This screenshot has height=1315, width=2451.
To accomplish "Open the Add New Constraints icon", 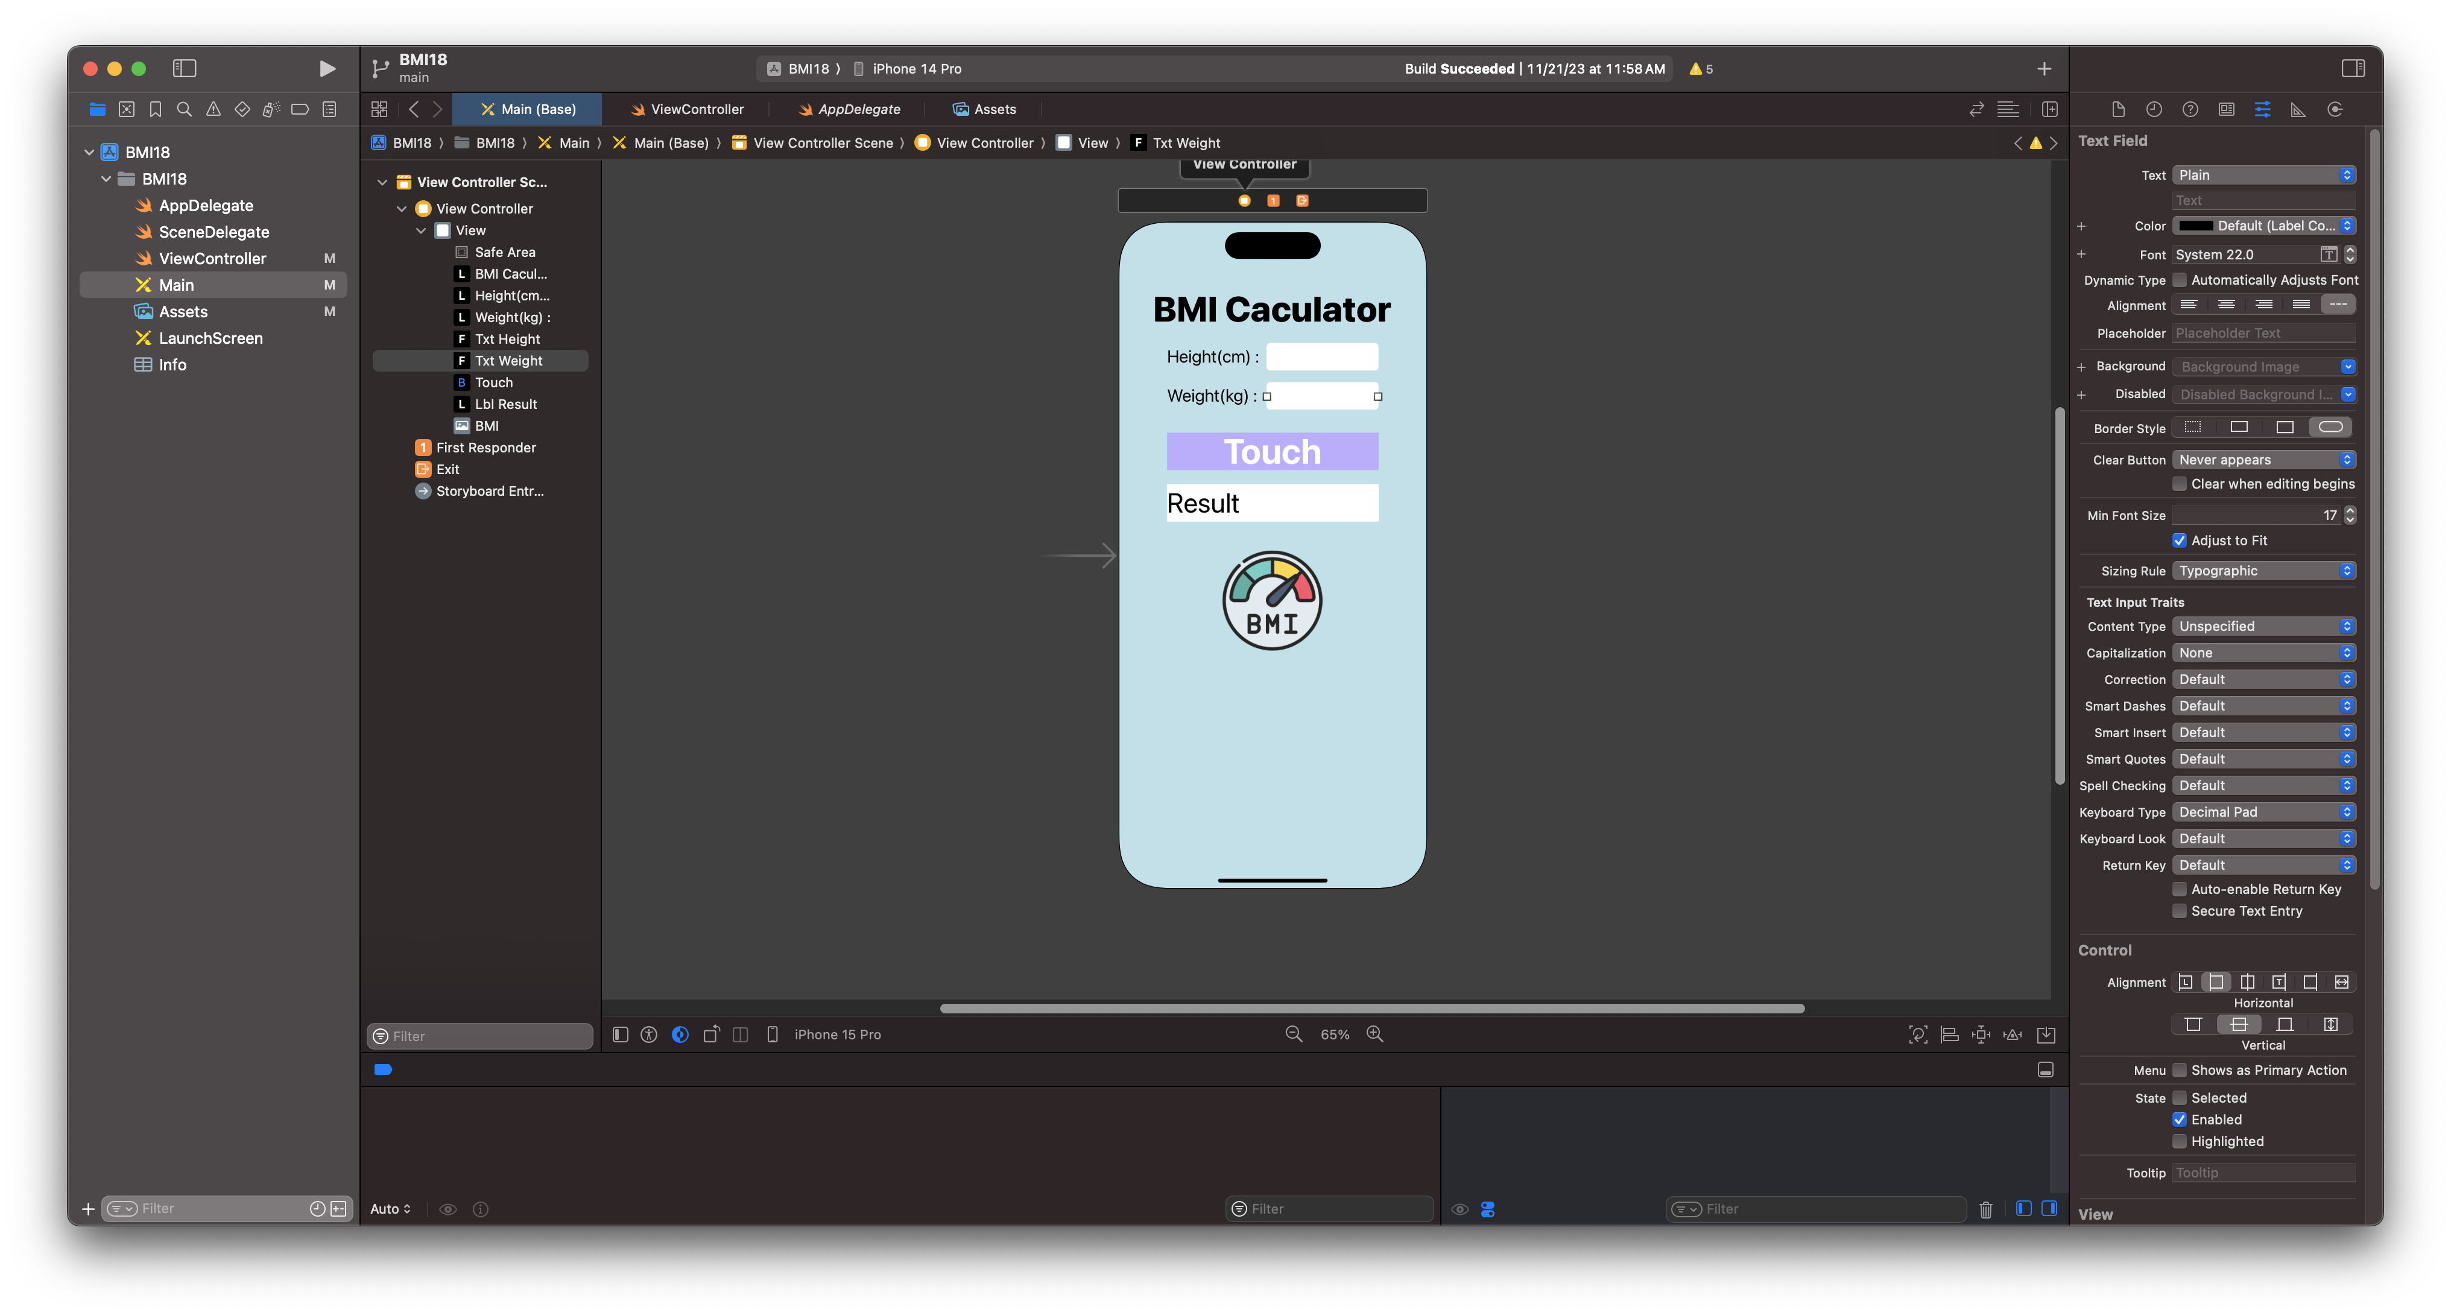I will click(1981, 1035).
